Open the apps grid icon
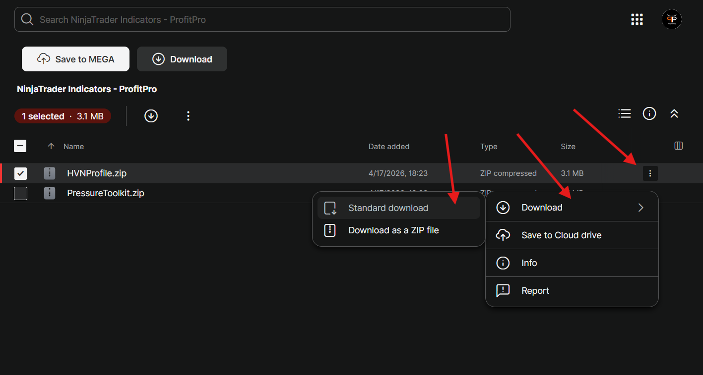703x375 pixels. pyautogui.click(x=637, y=19)
